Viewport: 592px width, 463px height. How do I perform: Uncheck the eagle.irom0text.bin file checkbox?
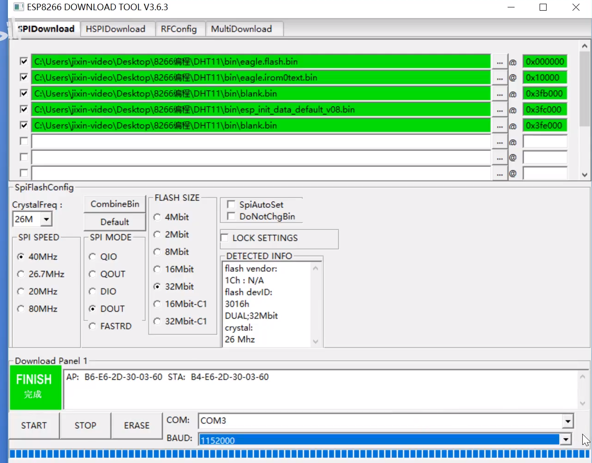tap(24, 77)
